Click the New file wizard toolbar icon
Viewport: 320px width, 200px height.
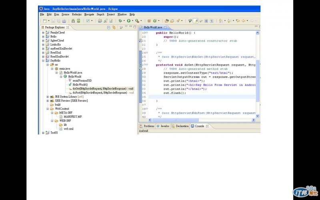coord(45,21)
